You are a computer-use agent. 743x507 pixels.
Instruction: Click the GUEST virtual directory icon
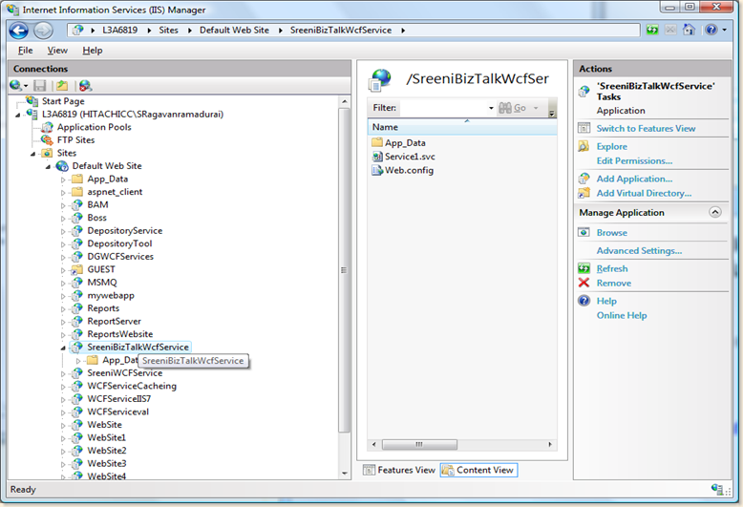click(x=77, y=269)
